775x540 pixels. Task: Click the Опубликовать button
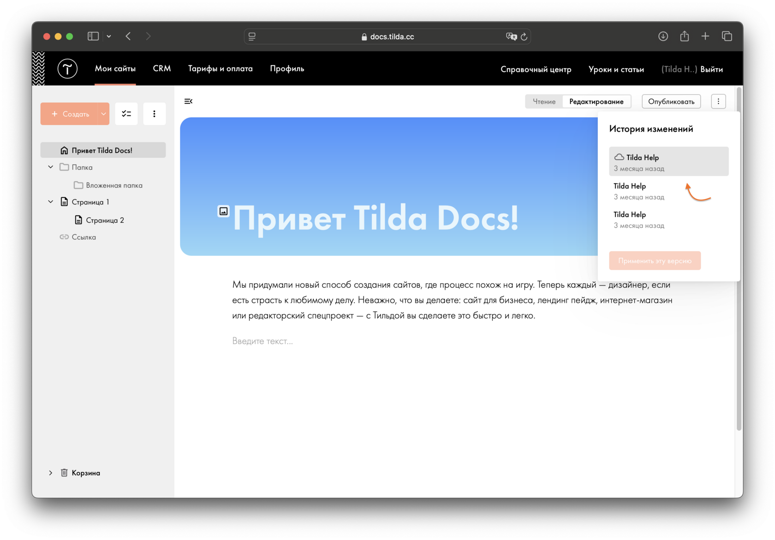pos(671,101)
